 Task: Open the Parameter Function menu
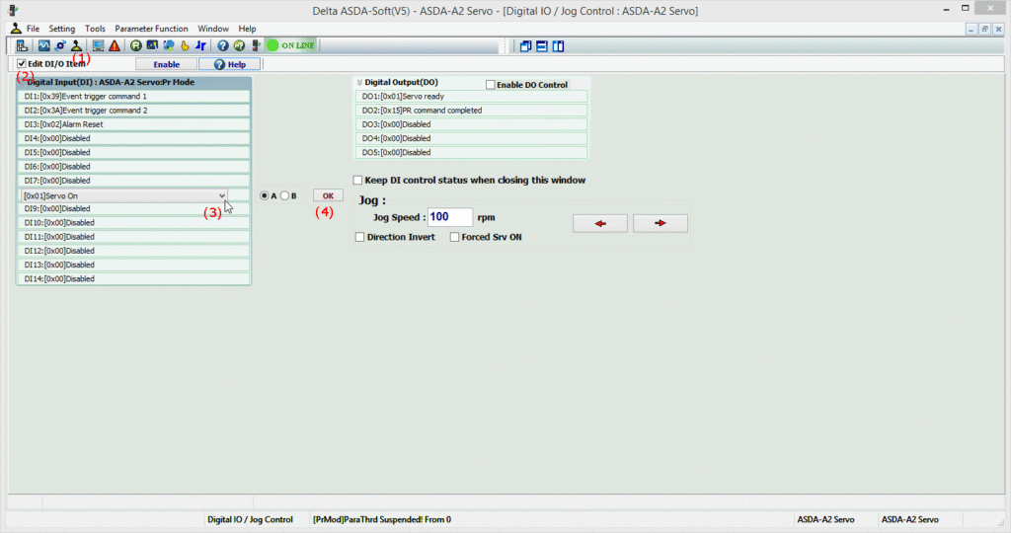point(151,29)
